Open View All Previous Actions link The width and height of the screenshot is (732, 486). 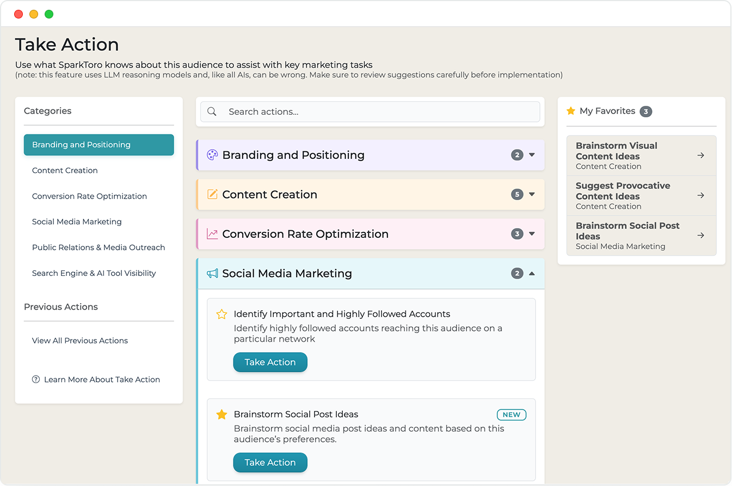click(80, 341)
